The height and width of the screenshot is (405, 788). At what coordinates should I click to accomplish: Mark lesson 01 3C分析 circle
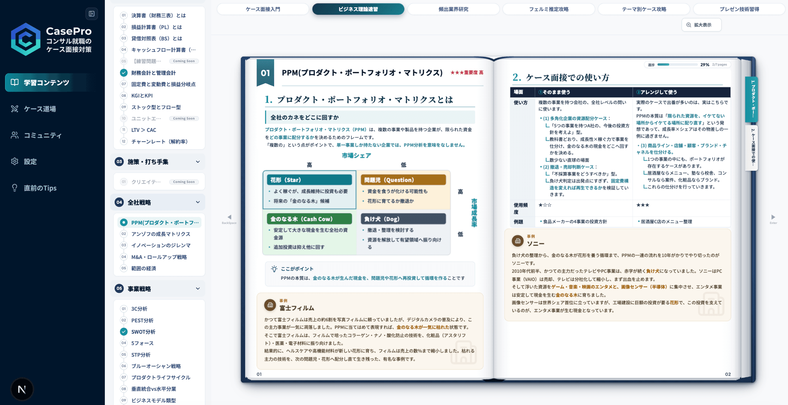[124, 309]
